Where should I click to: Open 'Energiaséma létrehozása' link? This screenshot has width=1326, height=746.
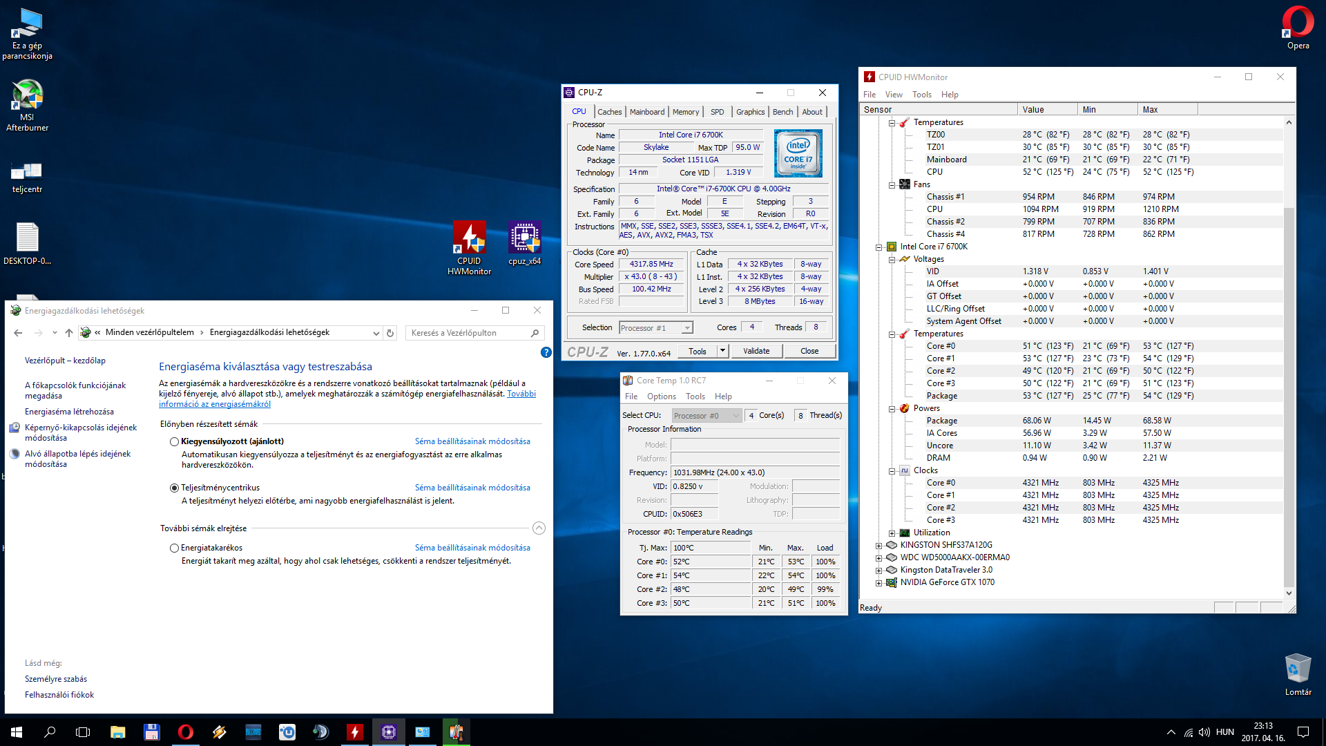click(69, 412)
